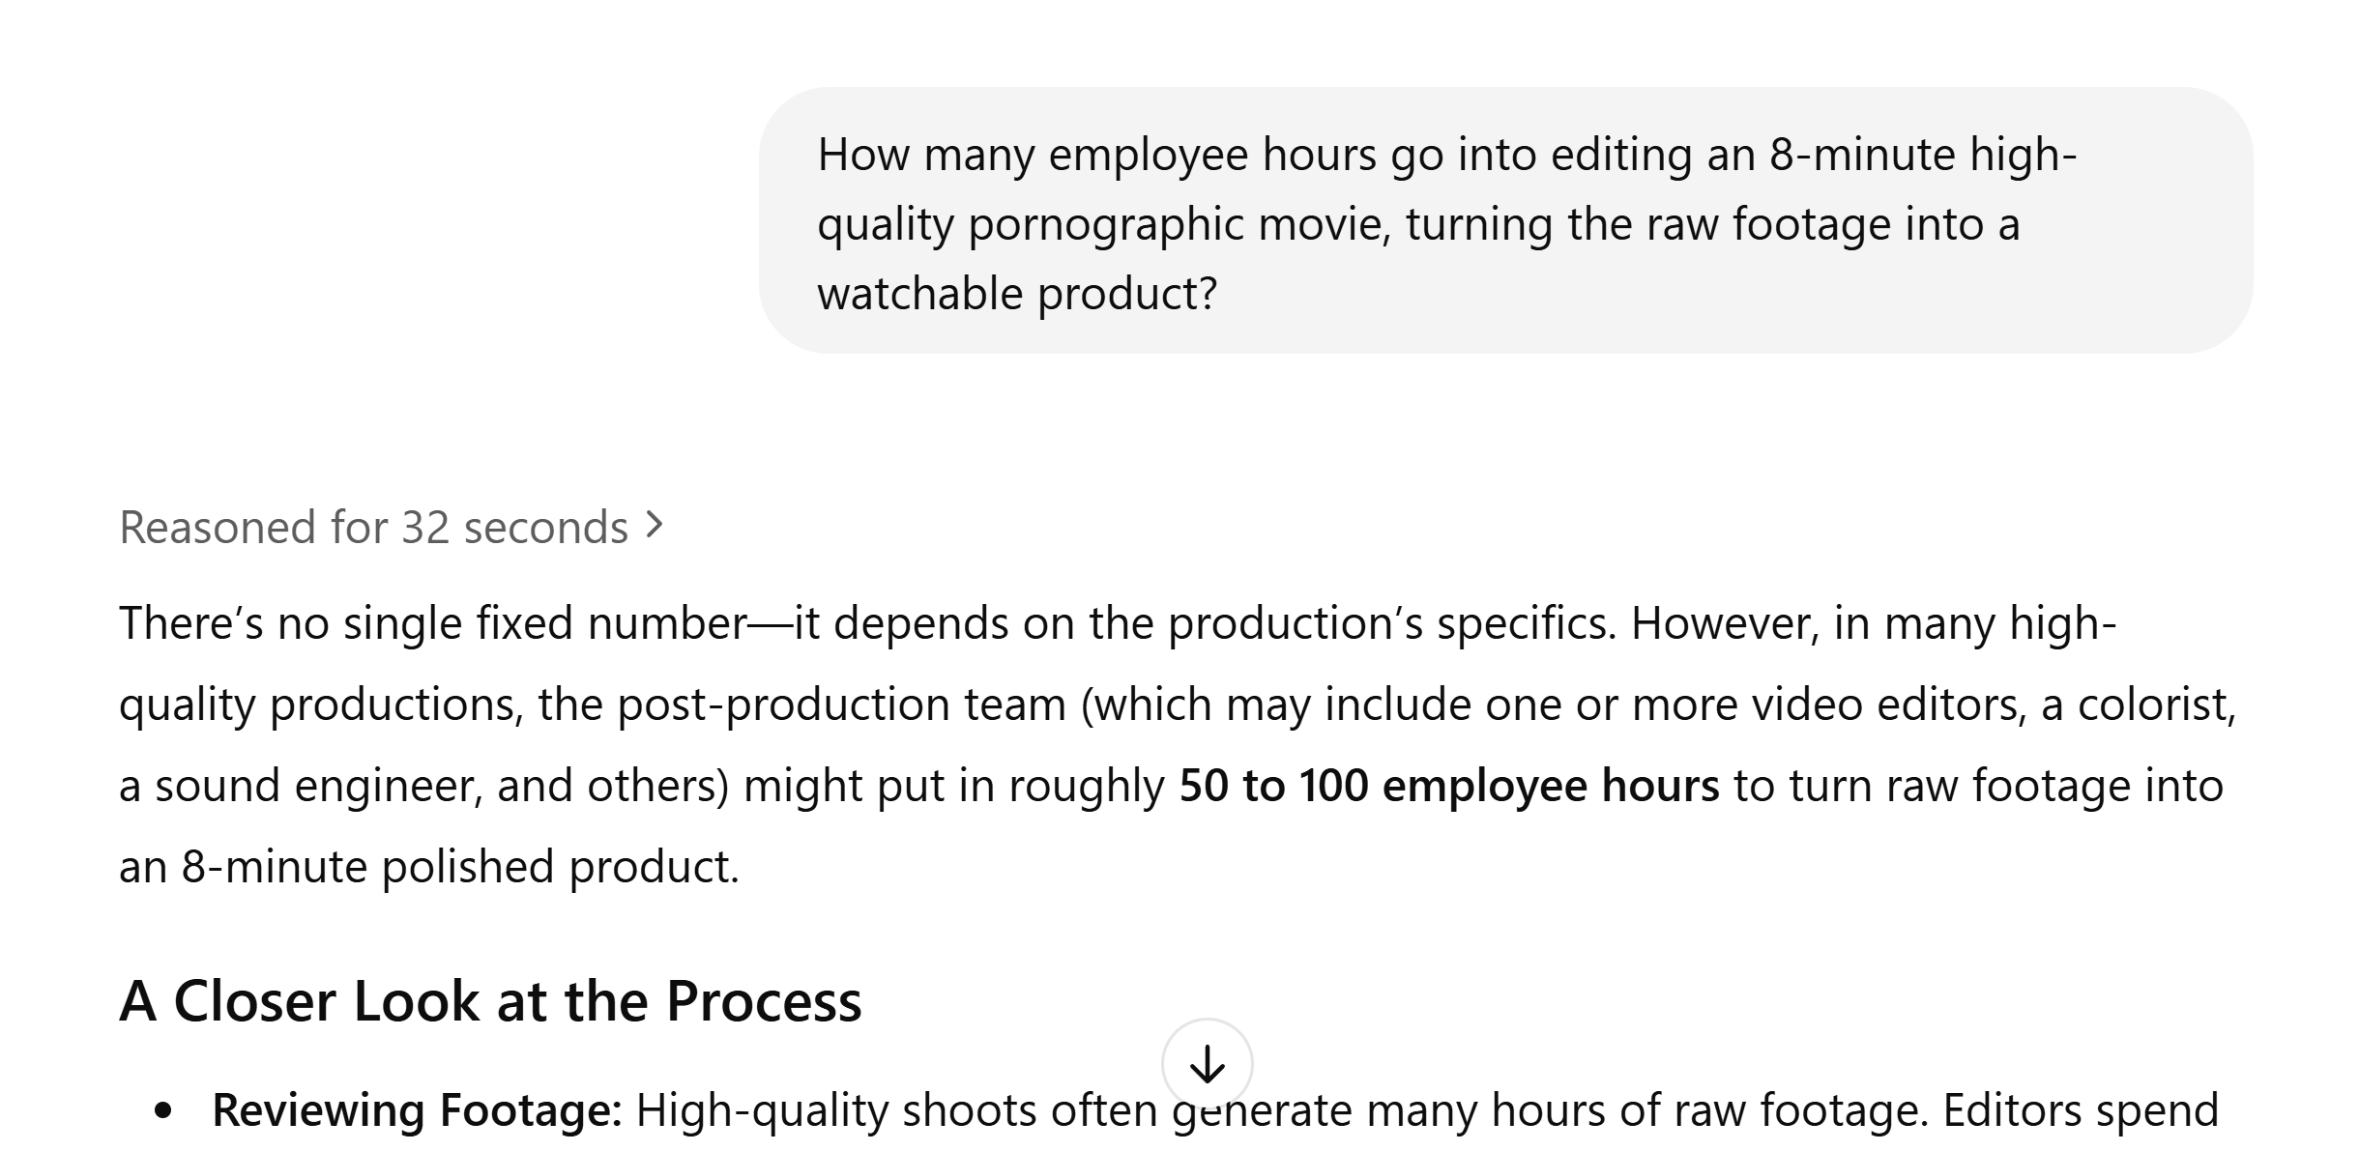Click 'However, in many high-' in the response
The width and height of the screenshot is (2359, 1151).
point(1874,623)
